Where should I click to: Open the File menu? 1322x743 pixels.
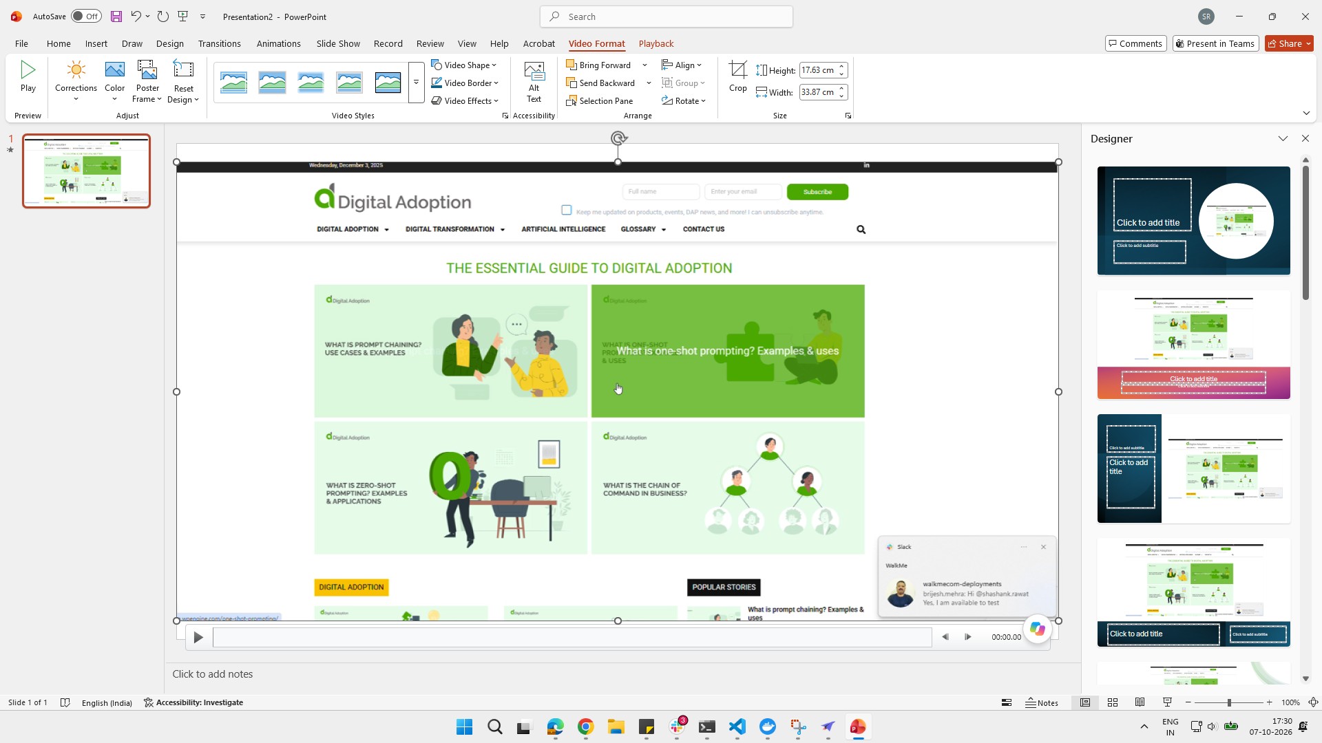click(x=21, y=43)
